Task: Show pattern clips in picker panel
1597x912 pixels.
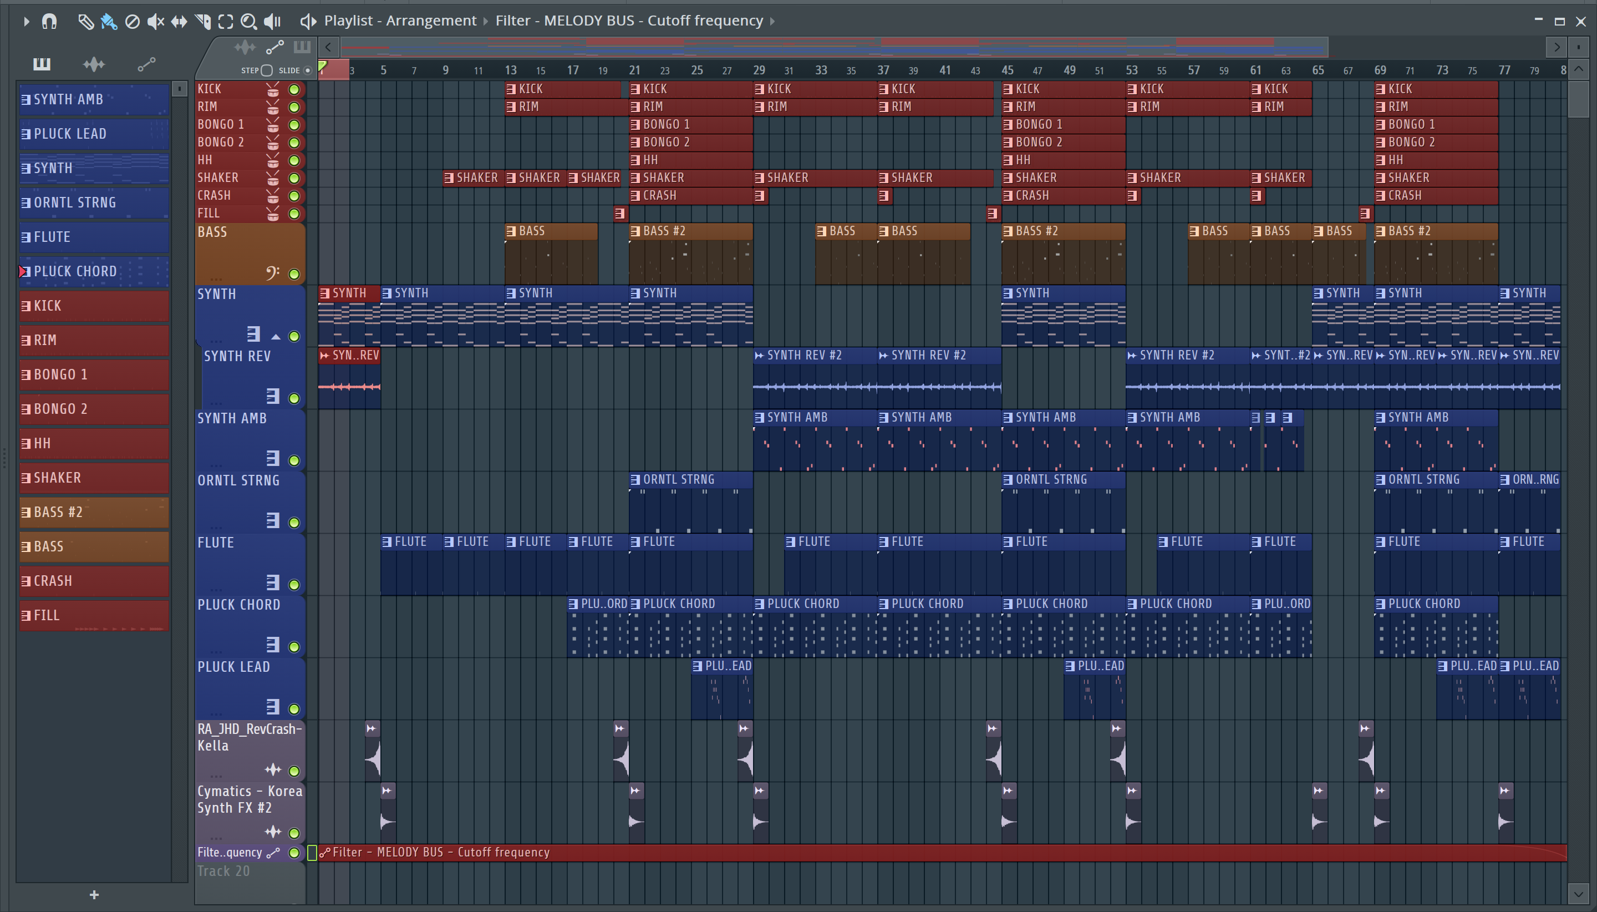Action: [x=42, y=64]
